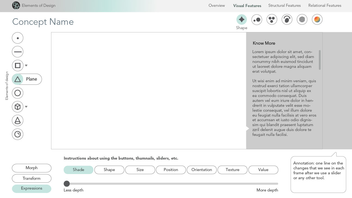Select the line element icon
The height and width of the screenshot is (198, 352).
click(x=18, y=52)
